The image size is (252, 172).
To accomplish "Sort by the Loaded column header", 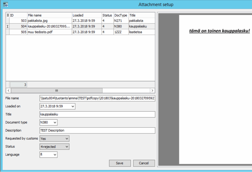I will point(86,15).
